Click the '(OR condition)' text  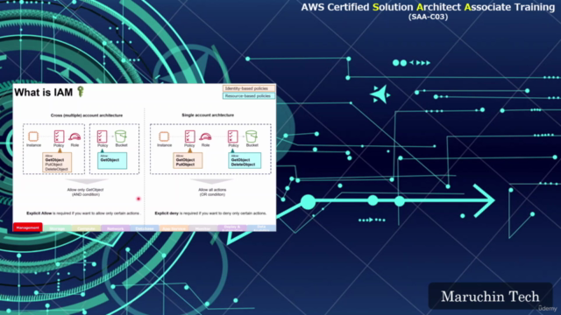click(212, 194)
